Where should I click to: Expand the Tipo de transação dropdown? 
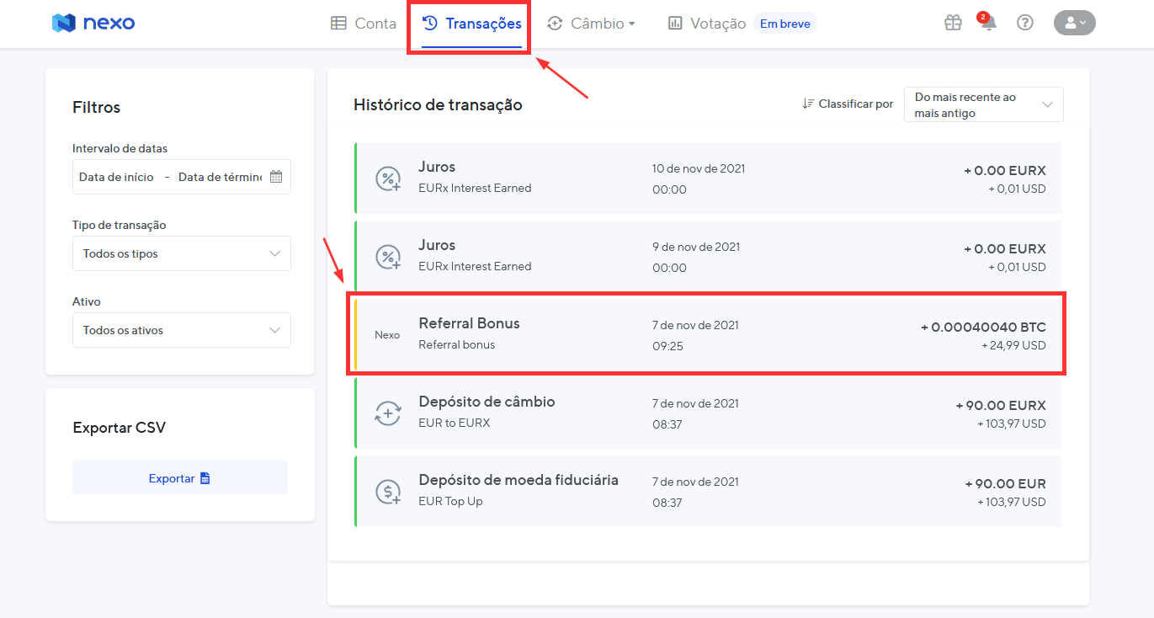[182, 253]
